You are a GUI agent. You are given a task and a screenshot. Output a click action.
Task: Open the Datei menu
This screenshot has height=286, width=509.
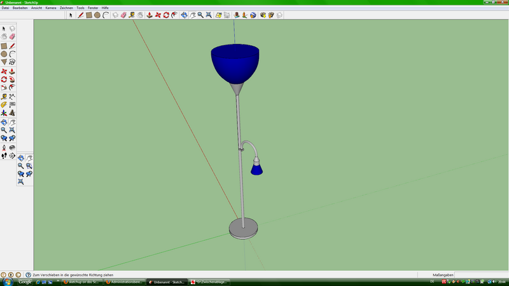click(x=5, y=8)
